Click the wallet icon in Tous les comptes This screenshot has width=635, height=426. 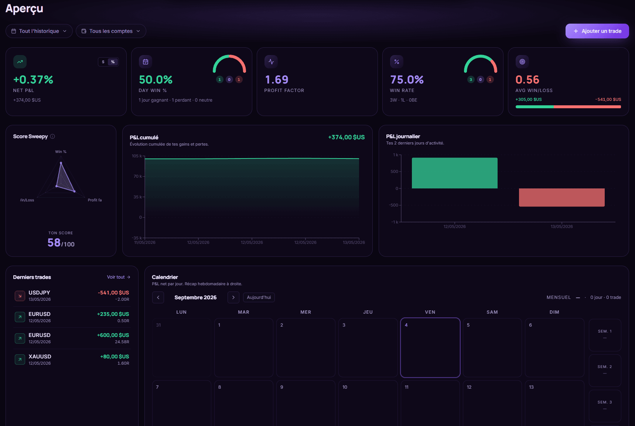pyautogui.click(x=84, y=31)
